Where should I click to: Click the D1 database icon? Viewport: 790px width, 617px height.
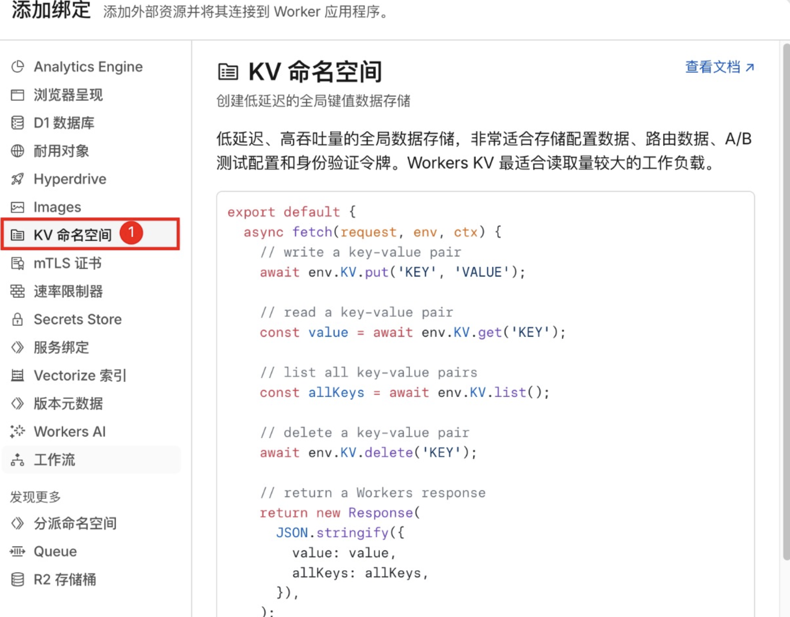click(x=18, y=123)
